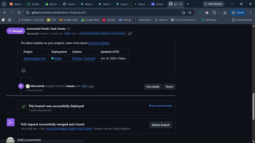Switch to the My Drive browser tab
The image size is (255, 143).
(51, 4)
